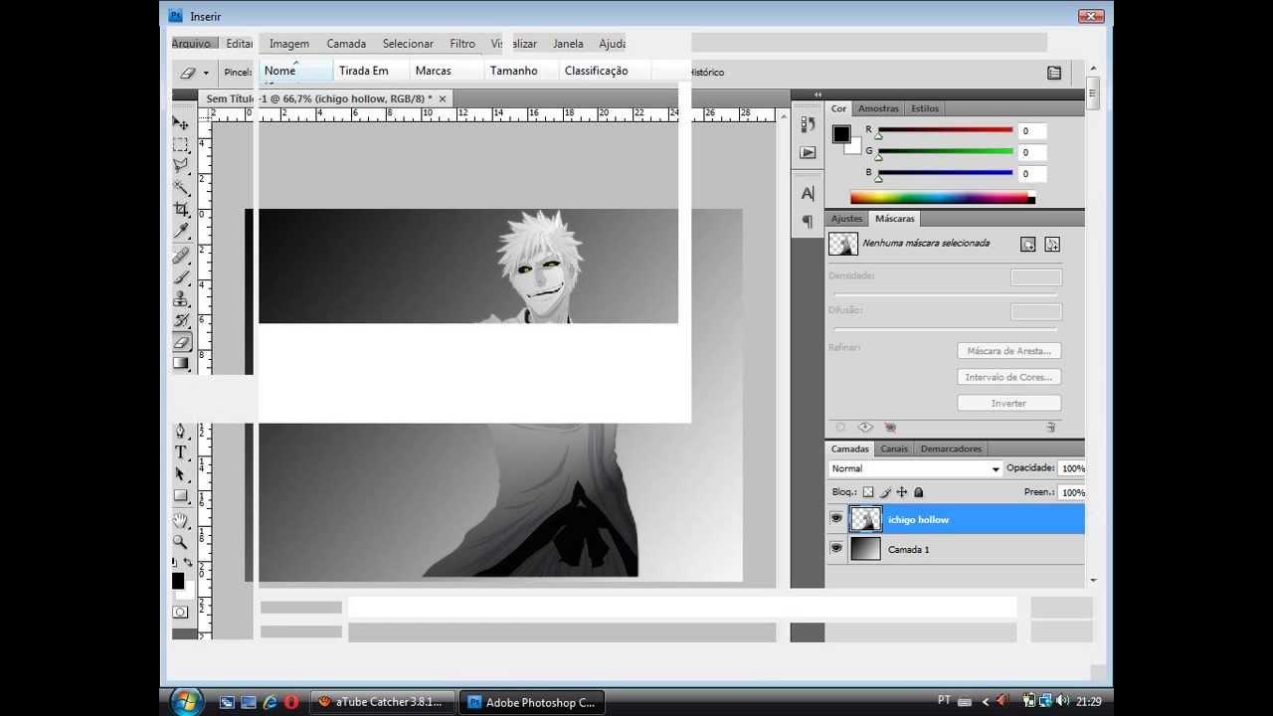The width and height of the screenshot is (1273, 716).
Task: Add a vector mask in Máscaras panel
Action: pyautogui.click(x=1052, y=244)
